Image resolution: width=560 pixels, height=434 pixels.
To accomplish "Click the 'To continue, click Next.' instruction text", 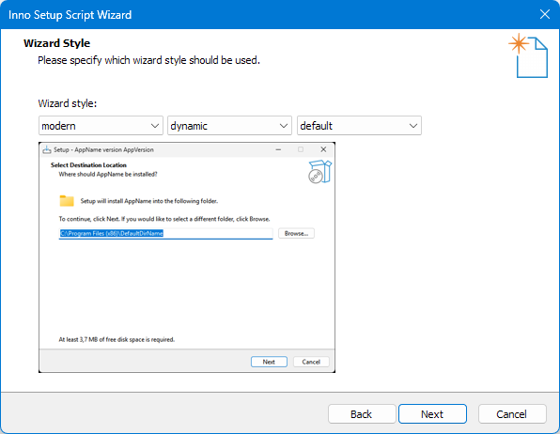I will coord(164,219).
